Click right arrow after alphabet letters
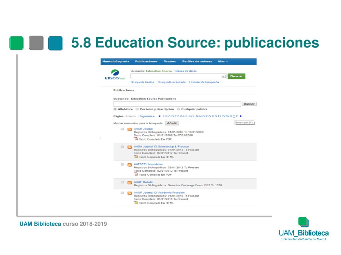The image size is (341, 255). [x=241, y=116]
